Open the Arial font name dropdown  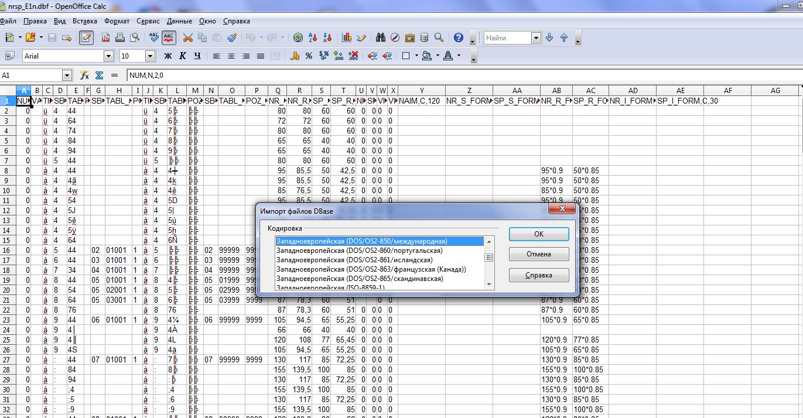tap(108, 56)
